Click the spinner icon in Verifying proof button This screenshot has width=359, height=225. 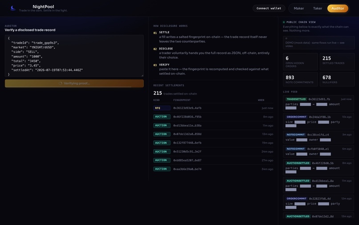point(60,83)
